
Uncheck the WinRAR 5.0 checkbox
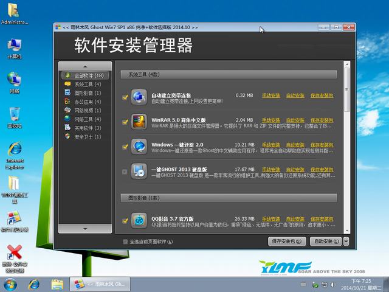[x=125, y=122]
